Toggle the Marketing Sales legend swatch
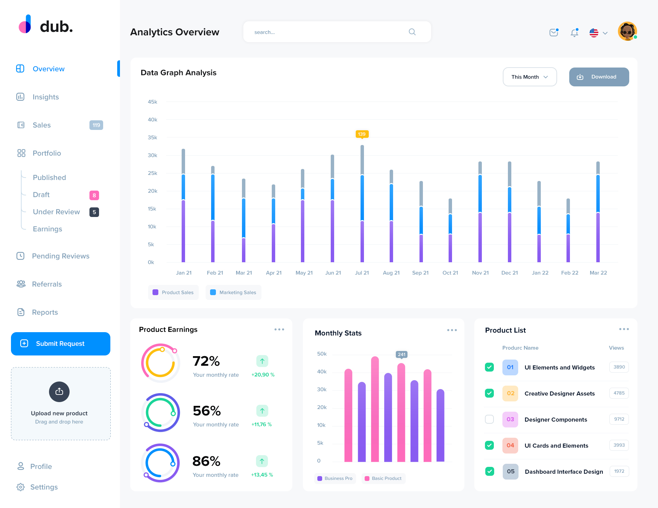This screenshot has height=508, width=658. [213, 292]
